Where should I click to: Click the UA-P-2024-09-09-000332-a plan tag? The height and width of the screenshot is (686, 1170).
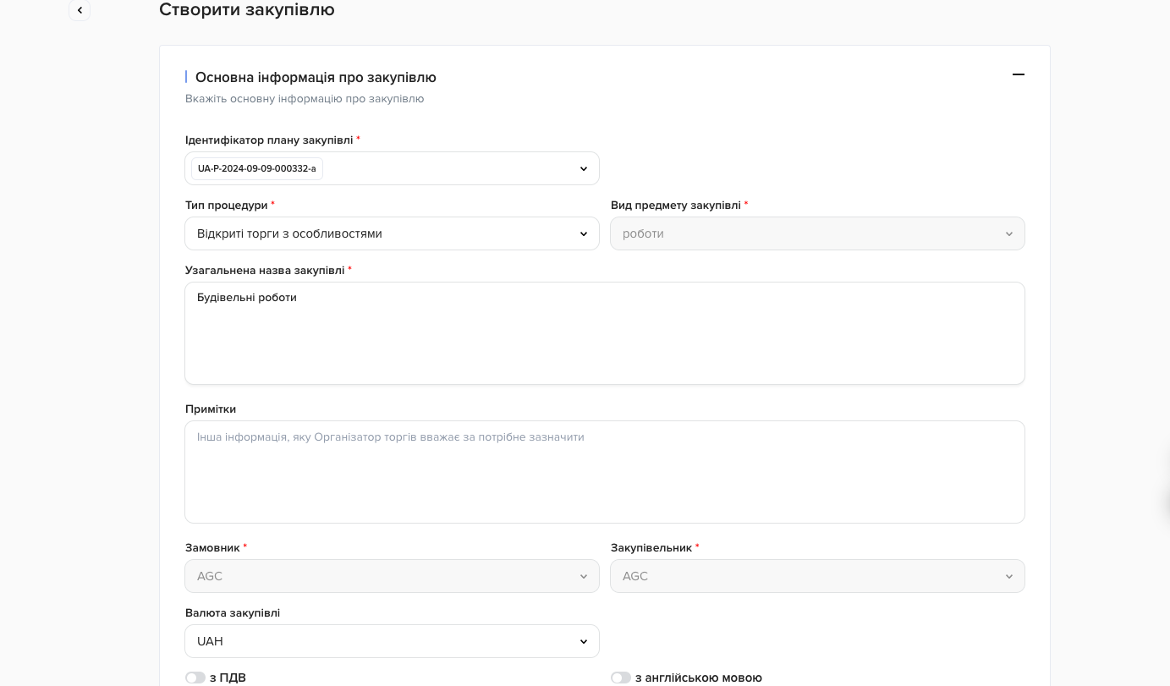257,168
